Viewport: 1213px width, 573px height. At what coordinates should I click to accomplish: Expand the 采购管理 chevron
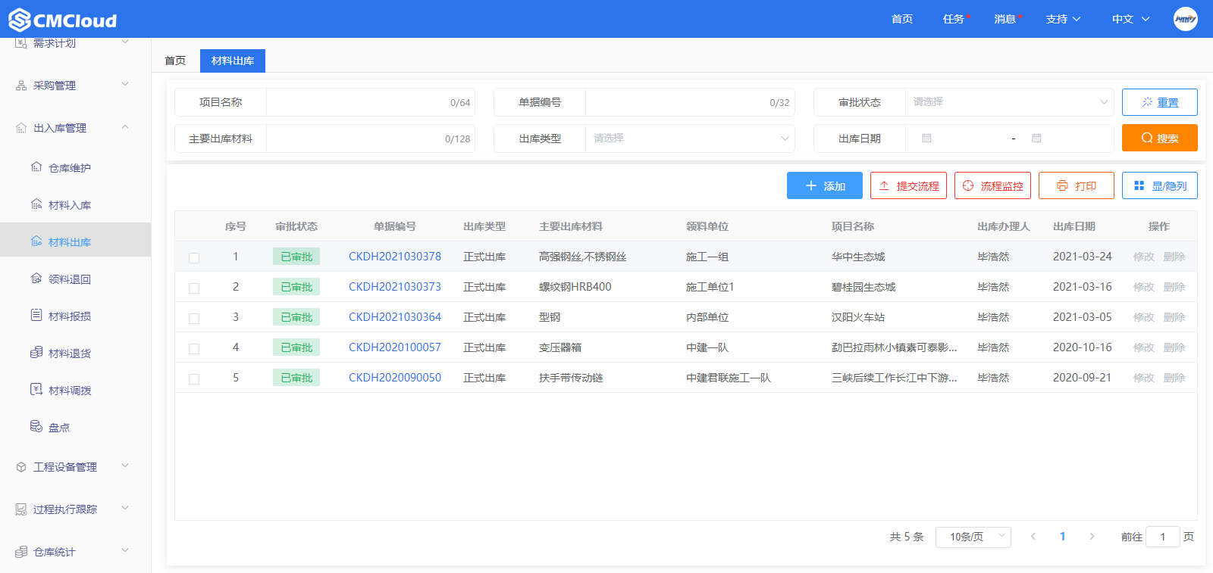coord(125,84)
